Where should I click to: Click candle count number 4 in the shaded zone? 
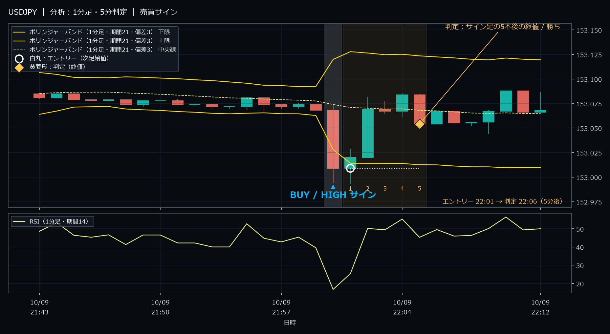click(402, 189)
